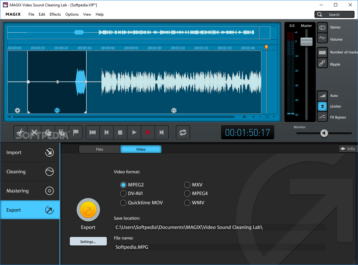Open export Settings... dialog
358x265 pixels.
[88, 241]
